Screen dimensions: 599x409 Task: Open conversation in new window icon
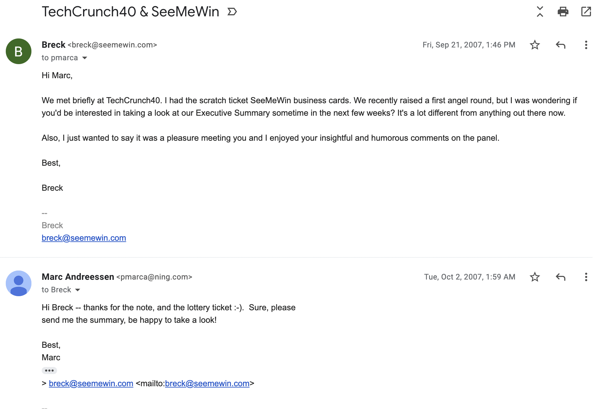point(586,12)
